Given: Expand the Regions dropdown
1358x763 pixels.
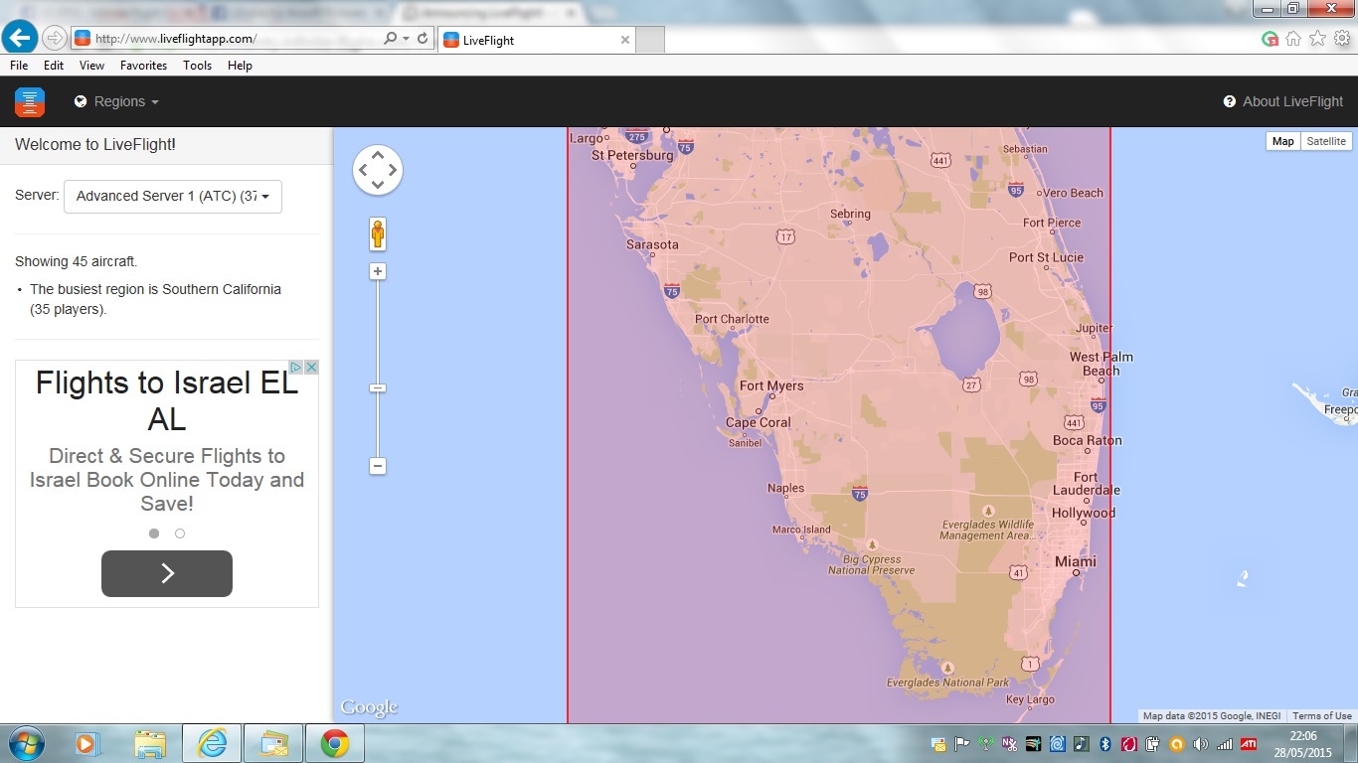Looking at the screenshot, I should point(116,101).
